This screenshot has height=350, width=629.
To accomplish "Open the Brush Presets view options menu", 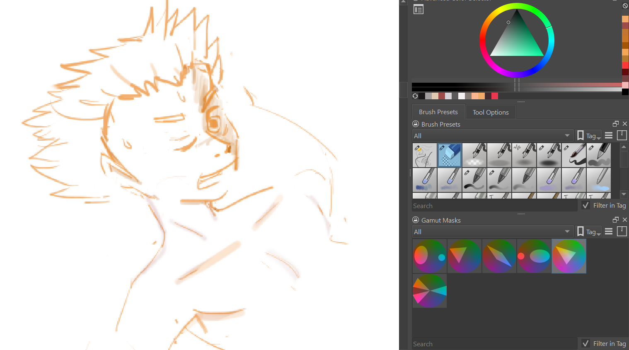I will tap(609, 135).
